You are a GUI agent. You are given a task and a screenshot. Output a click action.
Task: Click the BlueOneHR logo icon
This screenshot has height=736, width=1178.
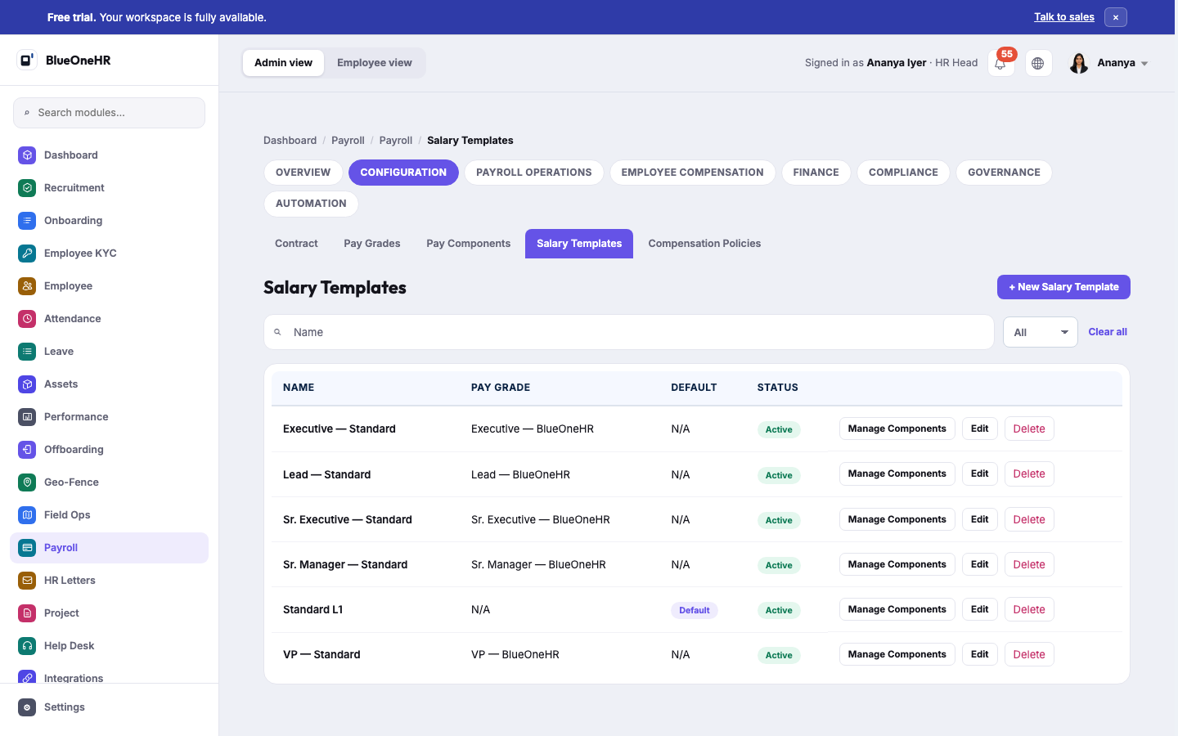pyautogui.click(x=27, y=60)
